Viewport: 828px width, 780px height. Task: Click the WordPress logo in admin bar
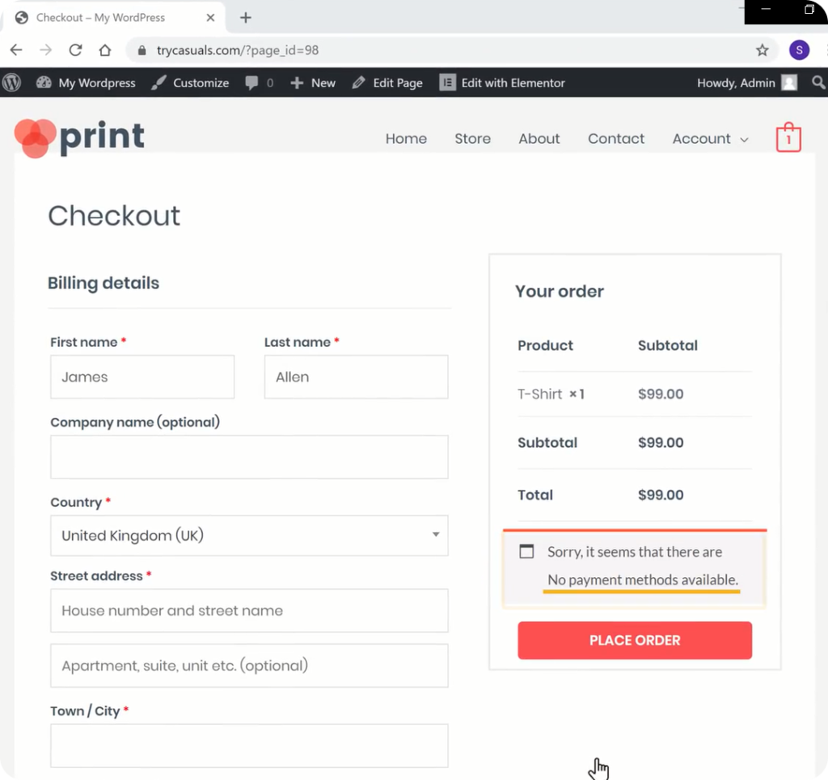pyautogui.click(x=12, y=82)
